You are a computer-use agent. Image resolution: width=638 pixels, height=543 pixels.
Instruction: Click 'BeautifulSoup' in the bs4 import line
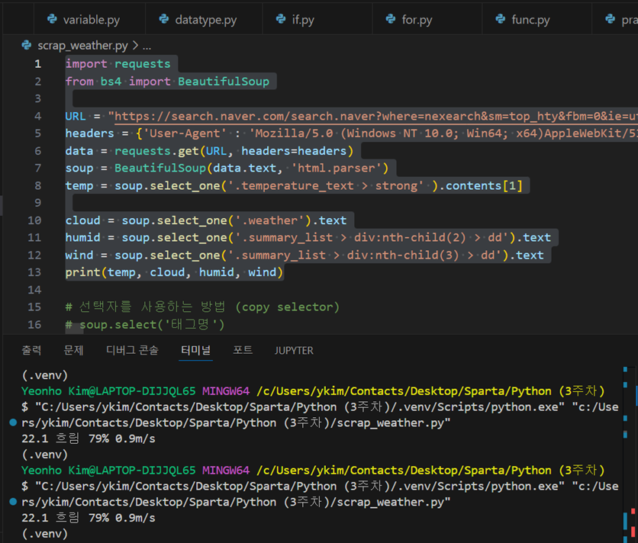224,82
